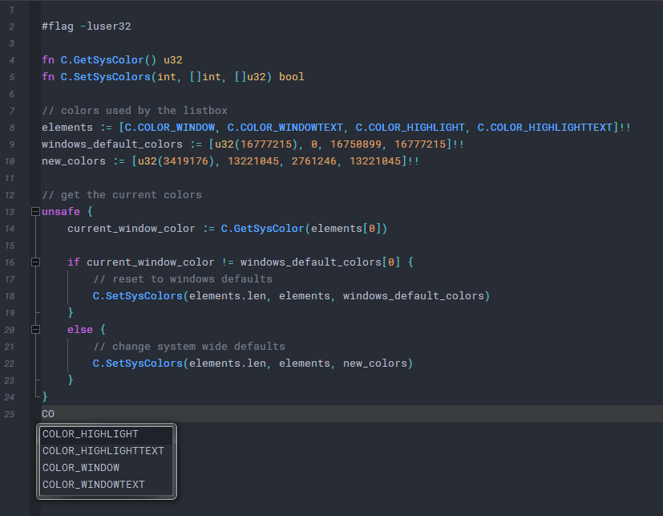This screenshot has width=663, height=516.
Task: Collapse the if block fold marker
Action: pos(35,262)
